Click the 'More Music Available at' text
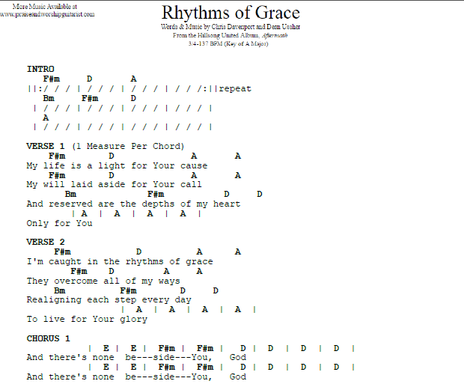Viewport: 464px width, 384px height. [45, 6]
